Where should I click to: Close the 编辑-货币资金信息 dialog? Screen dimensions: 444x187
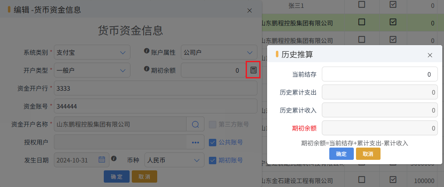[250, 11]
